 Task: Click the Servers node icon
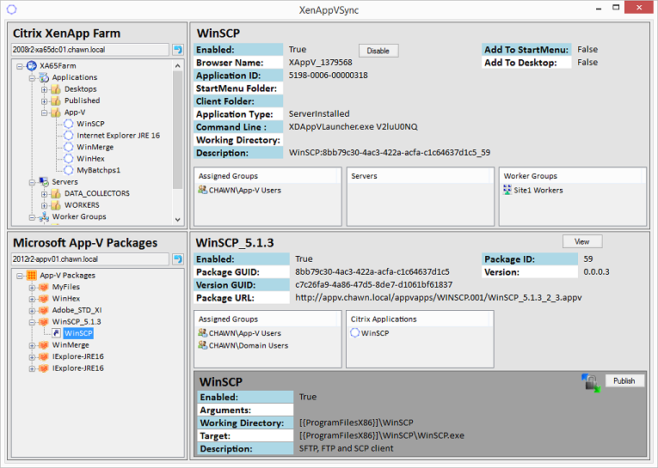pos(44,182)
